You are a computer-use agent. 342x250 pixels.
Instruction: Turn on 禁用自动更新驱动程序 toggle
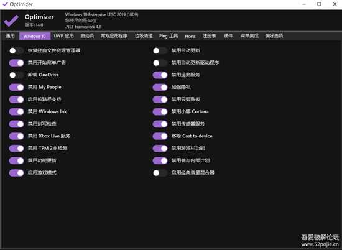[x=160, y=63]
